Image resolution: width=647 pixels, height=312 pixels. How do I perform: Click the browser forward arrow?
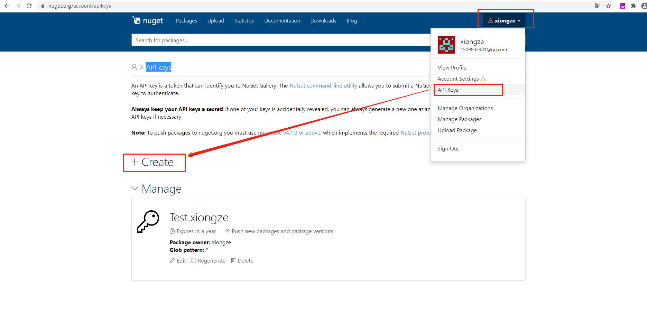coord(18,6)
